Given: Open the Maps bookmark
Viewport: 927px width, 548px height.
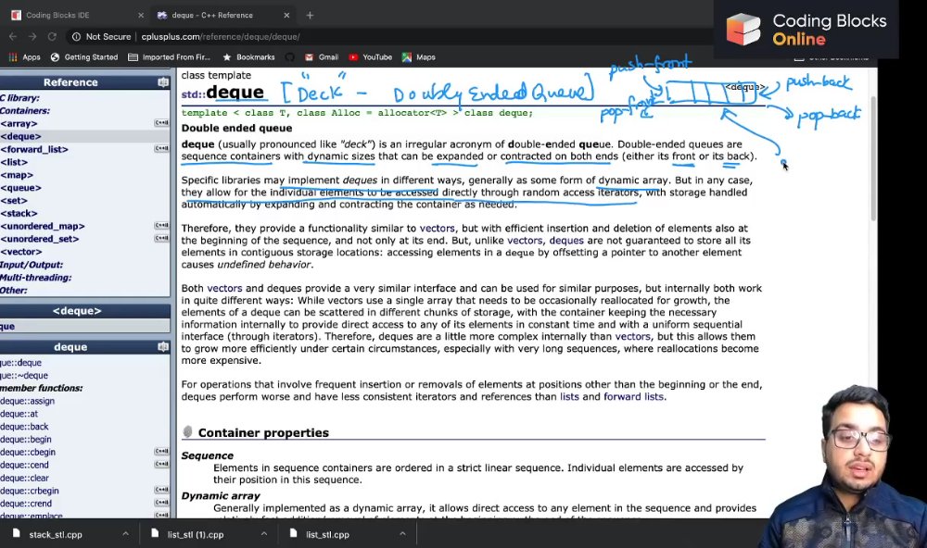Looking at the screenshot, I should tap(419, 57).
